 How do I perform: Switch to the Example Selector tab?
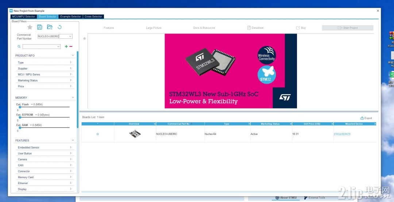point(71,16)
